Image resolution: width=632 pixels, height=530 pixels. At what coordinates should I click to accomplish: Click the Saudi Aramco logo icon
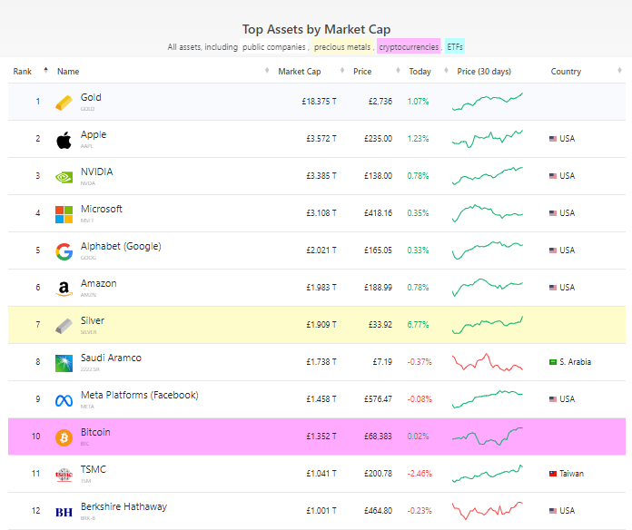pyautogui.click(x=64, y=363)
